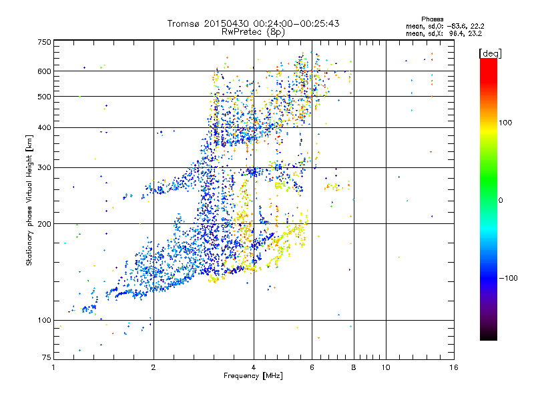Click the colorbar "100" tick label

click(505, 123)
